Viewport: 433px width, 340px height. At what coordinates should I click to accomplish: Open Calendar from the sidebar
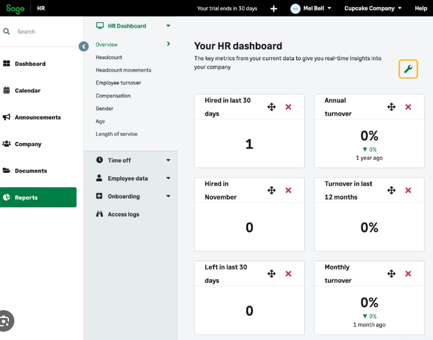click(27, 91)
